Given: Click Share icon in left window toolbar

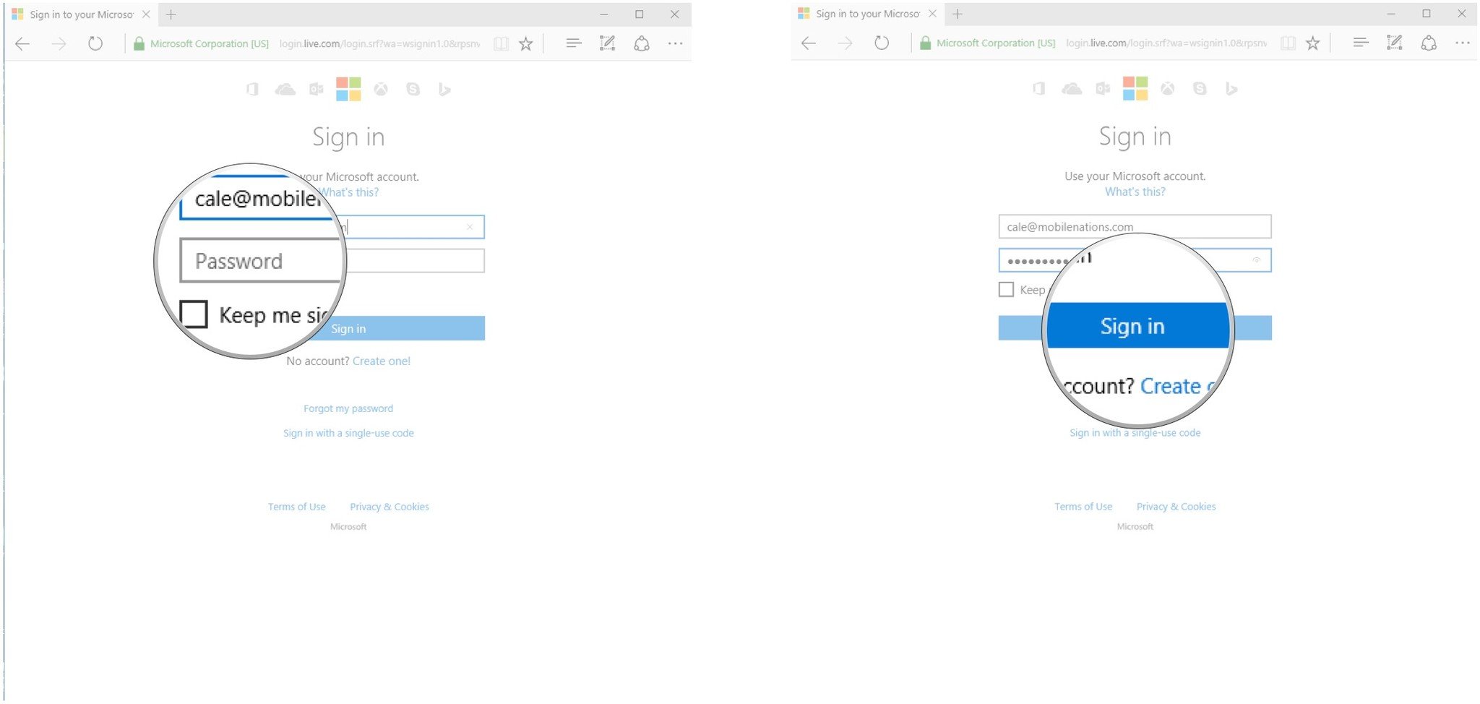Looking at the screenshot, I should [x=641, y=43].
